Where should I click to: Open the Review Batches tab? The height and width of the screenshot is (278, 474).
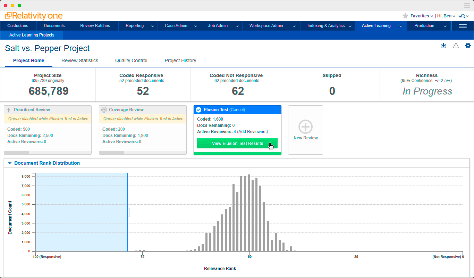(95, 26)
